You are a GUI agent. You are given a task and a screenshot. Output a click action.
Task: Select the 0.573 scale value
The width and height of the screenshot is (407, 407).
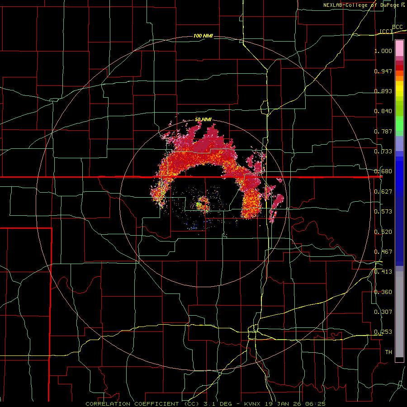(383, 212)
